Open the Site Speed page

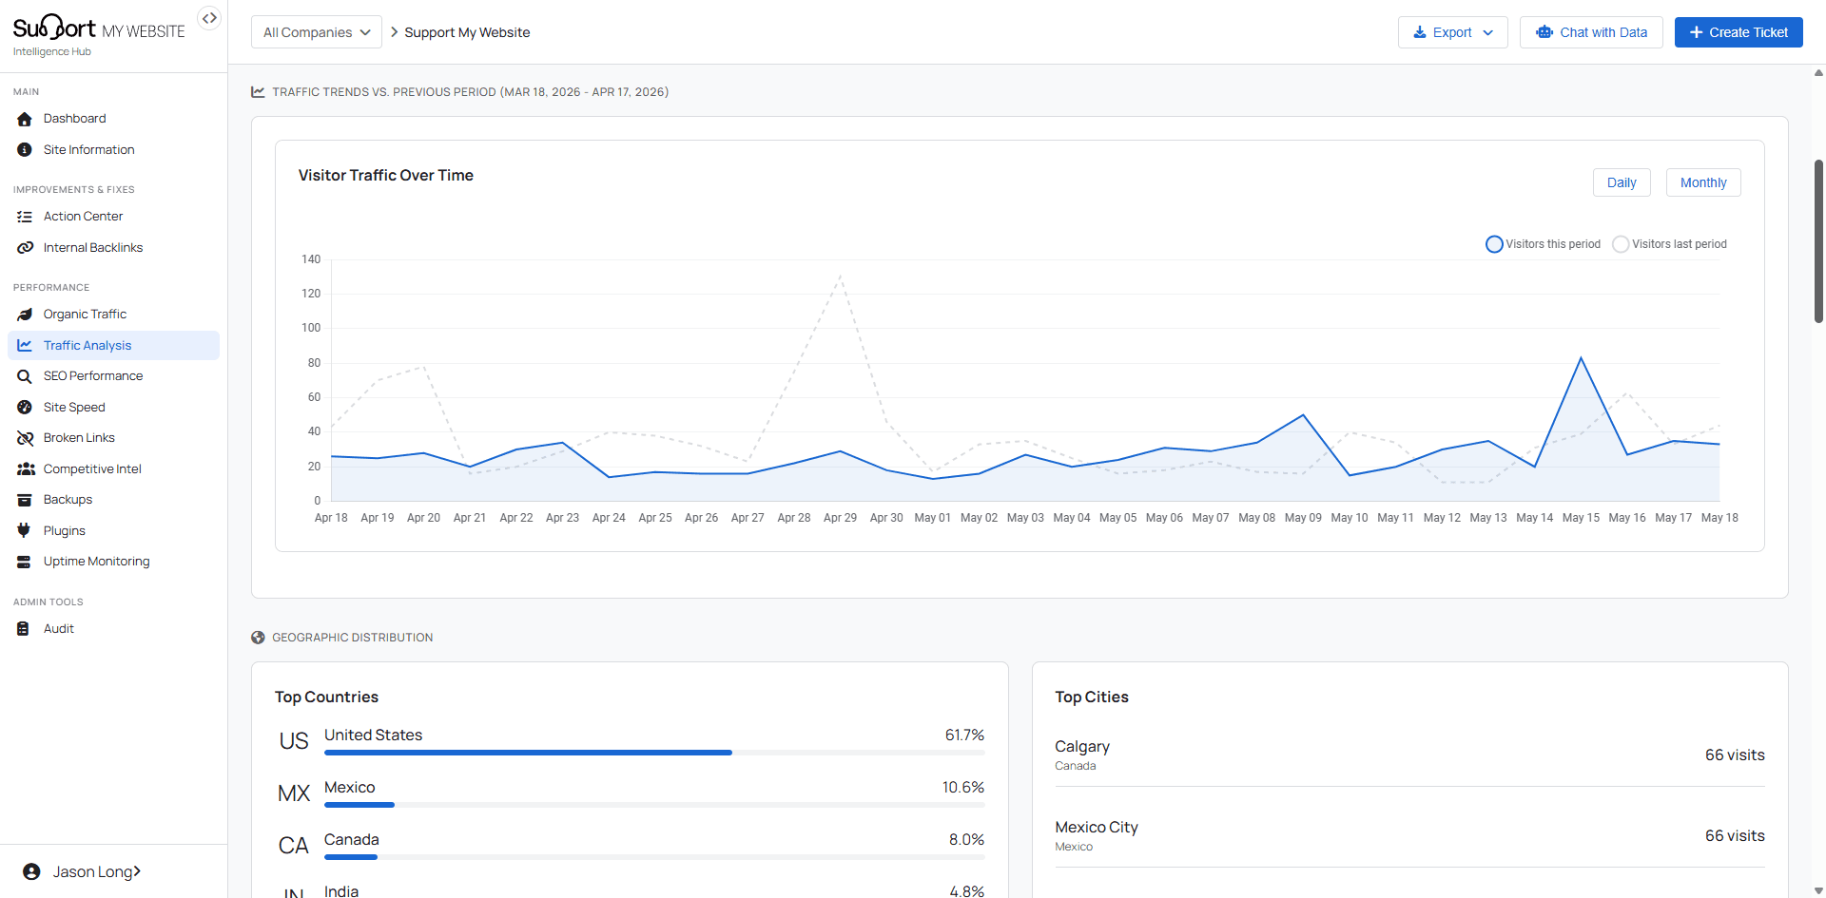click(x=113, y=408)
